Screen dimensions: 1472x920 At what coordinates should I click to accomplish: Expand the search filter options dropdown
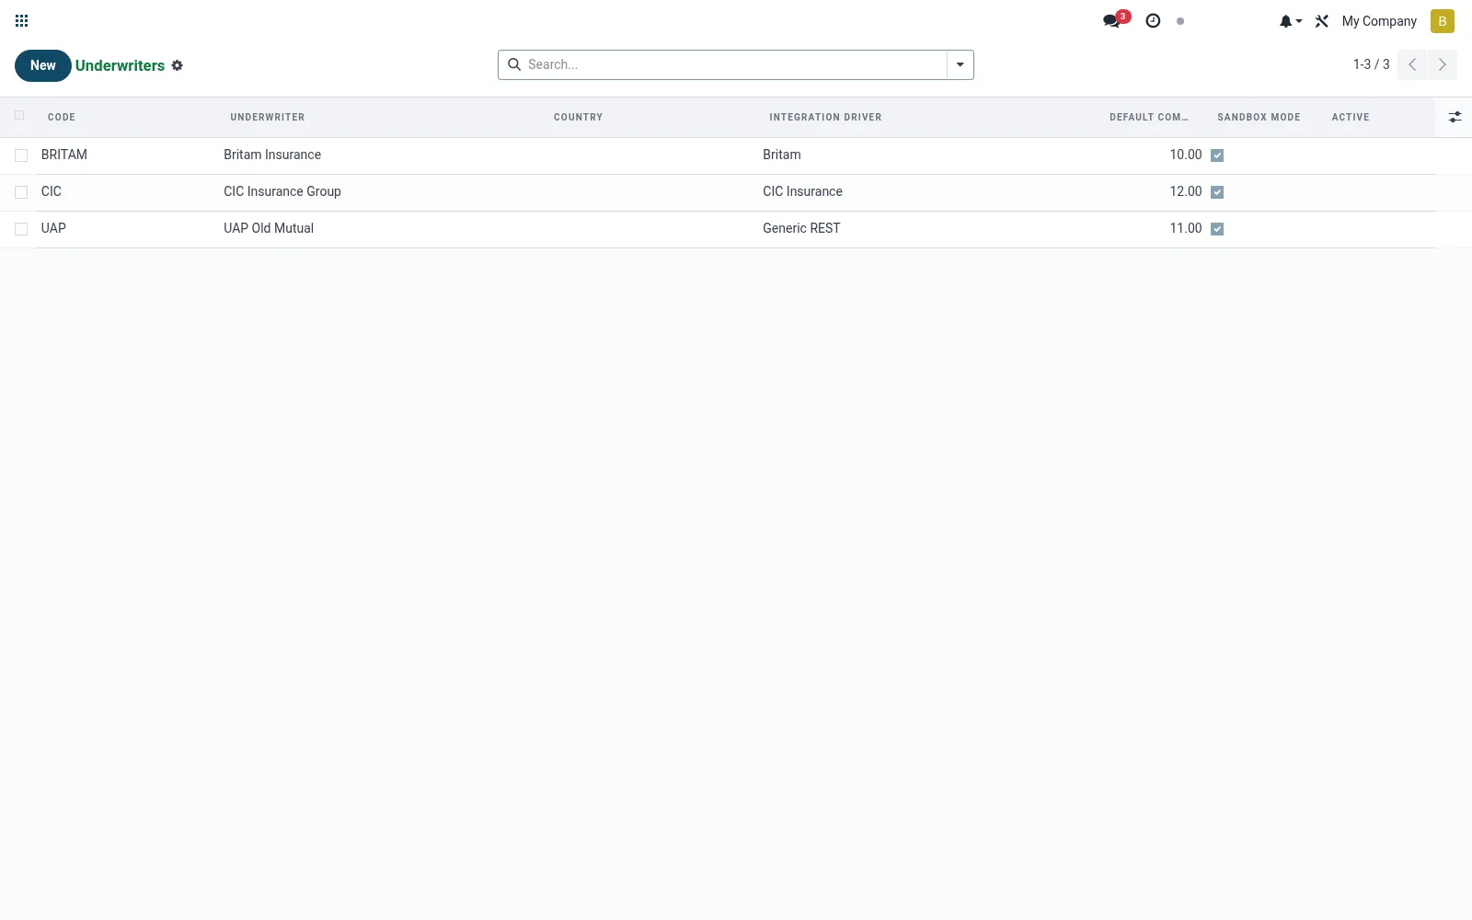[x=960, y=64]
